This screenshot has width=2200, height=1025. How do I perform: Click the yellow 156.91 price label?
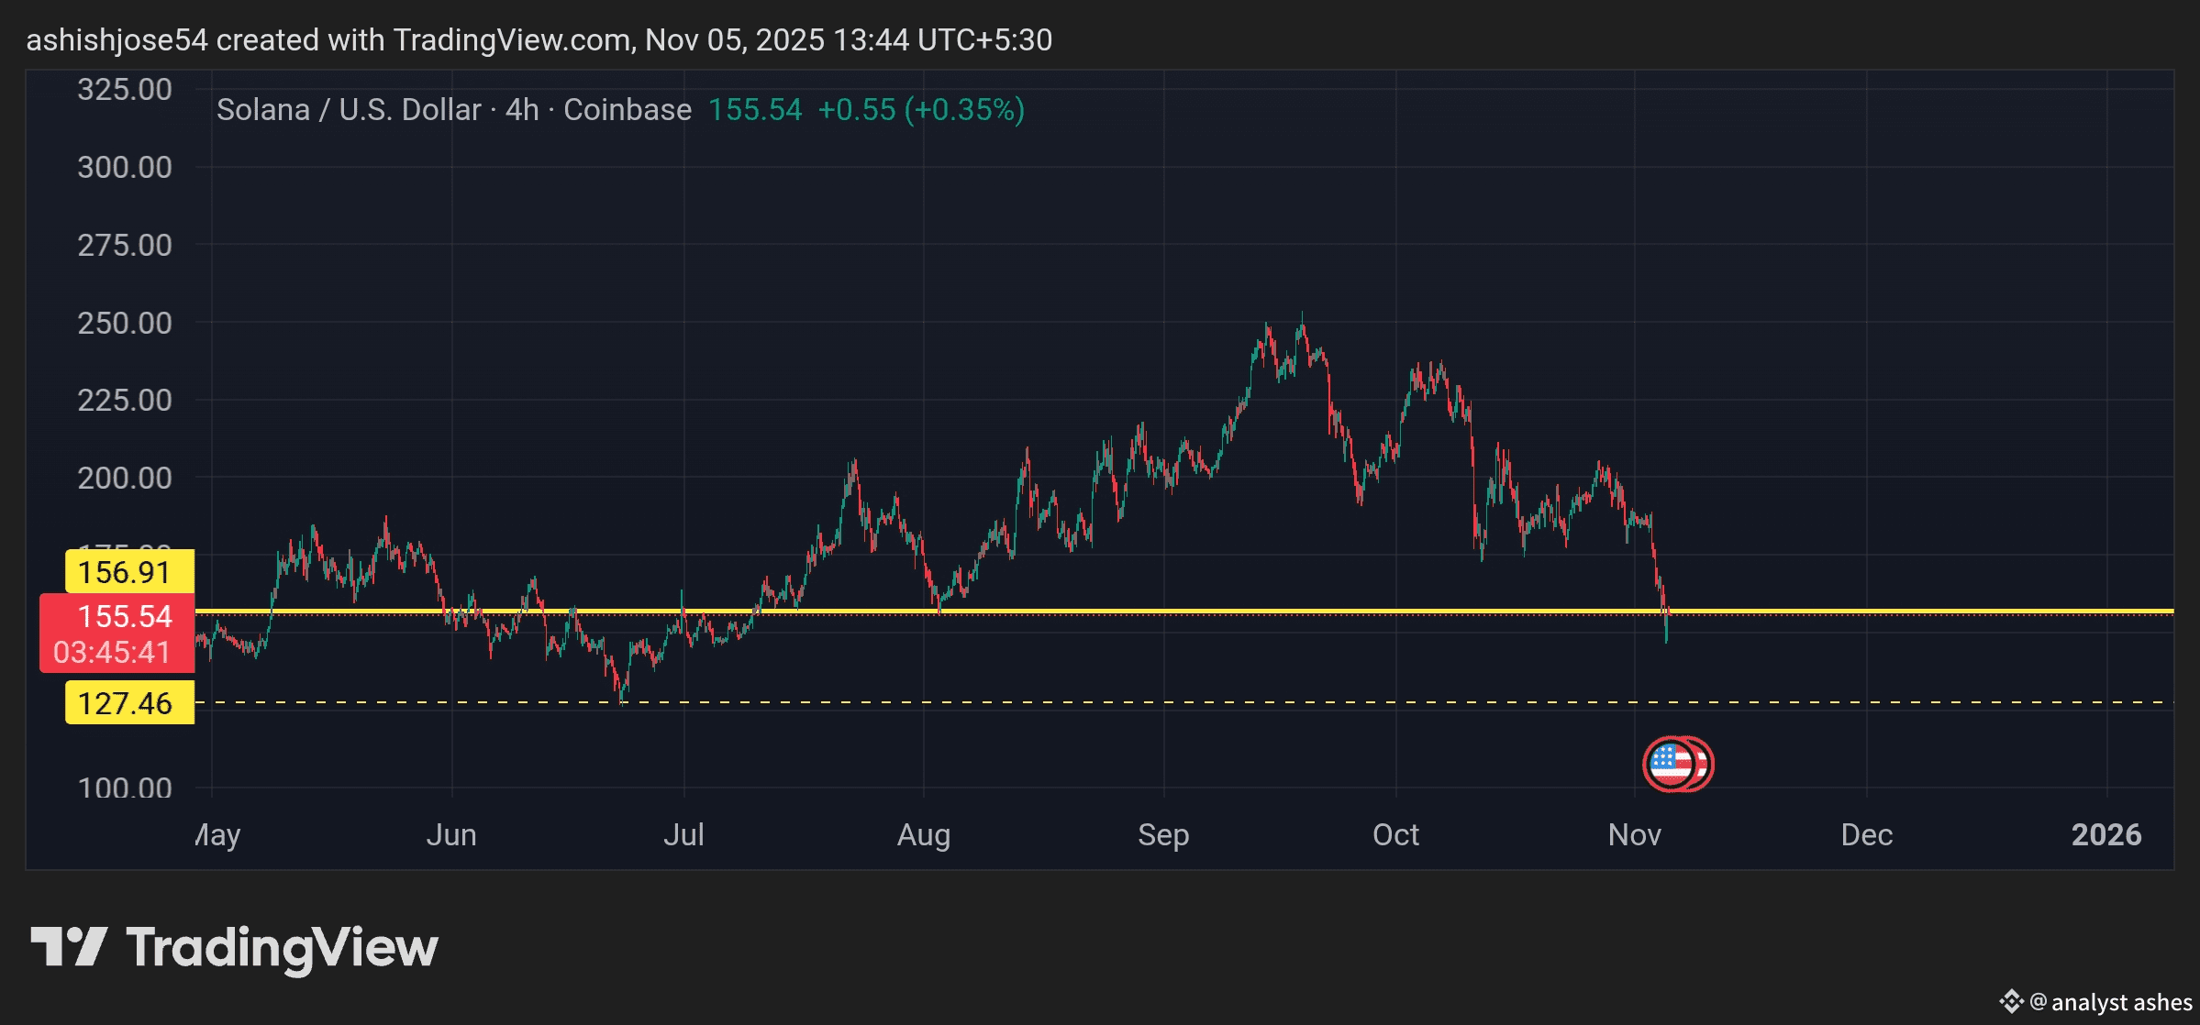[x=128, y=572]
